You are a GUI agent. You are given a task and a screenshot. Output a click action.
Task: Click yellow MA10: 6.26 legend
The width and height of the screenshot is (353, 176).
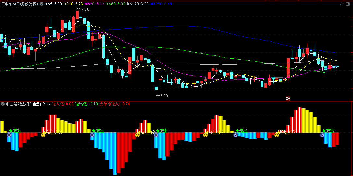73,4
